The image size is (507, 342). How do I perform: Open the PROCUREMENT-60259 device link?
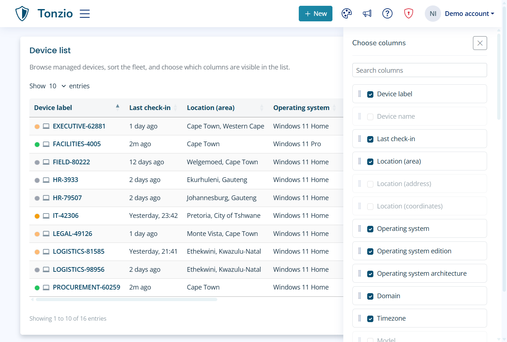[87, 287]
